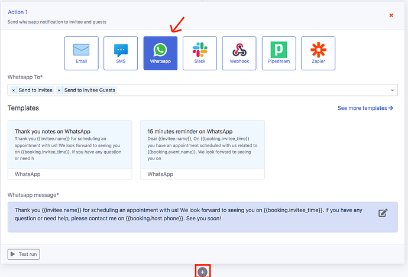
Task: Edit the Whatsapp message with pencil icon
Action: pyautogui.click(x=383, y=213)
